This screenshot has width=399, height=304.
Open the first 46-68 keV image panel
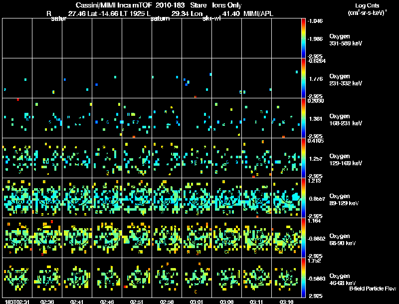click(x=17, y=278)
